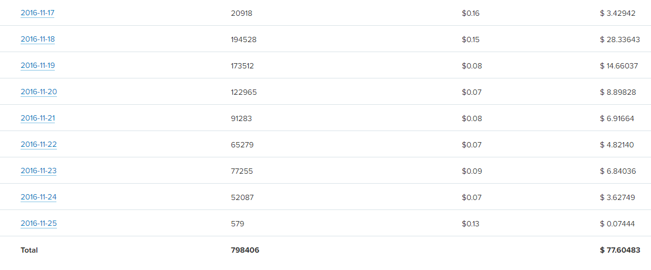Image resolution: width=651 pixels, height=270 pixels.
Task: Select the $ 0.07444 amount cell
Action: 617,224
